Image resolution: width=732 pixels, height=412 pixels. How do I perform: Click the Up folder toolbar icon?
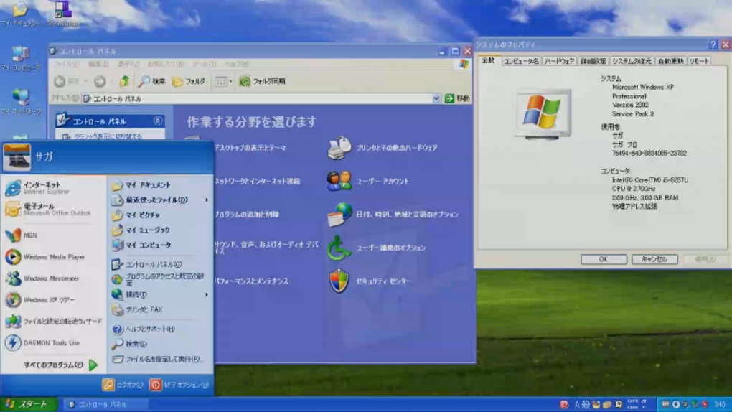coord(124,81)
